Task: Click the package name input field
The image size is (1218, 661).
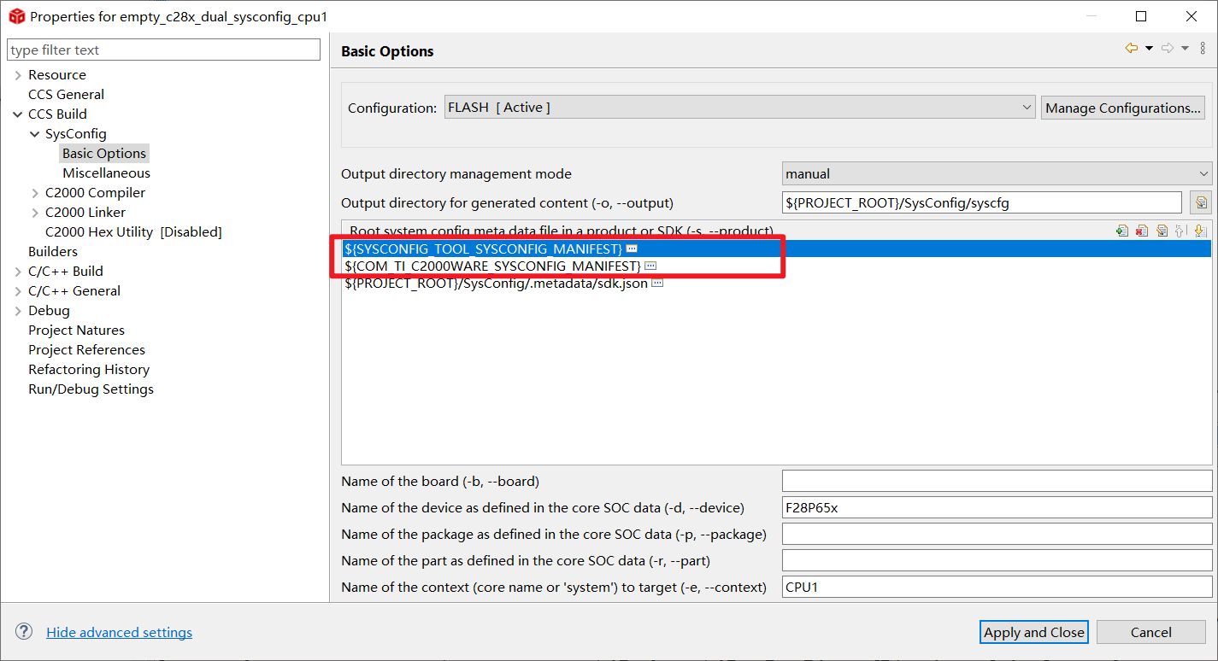Action: pos(997,534)
